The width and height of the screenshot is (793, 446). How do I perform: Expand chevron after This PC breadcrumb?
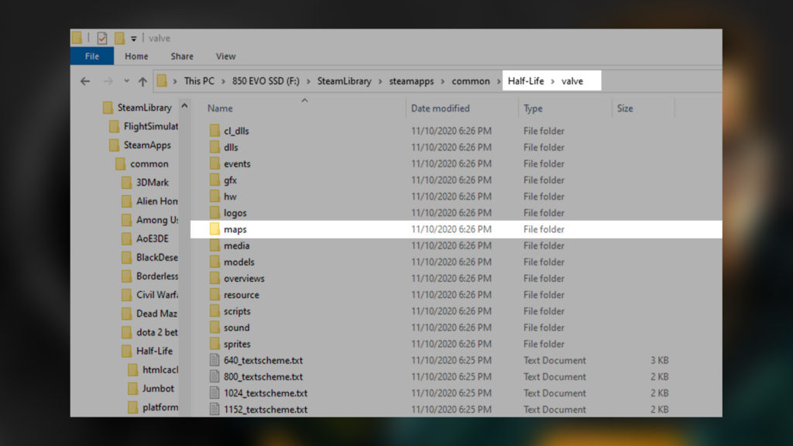click(x=223, y=81)
